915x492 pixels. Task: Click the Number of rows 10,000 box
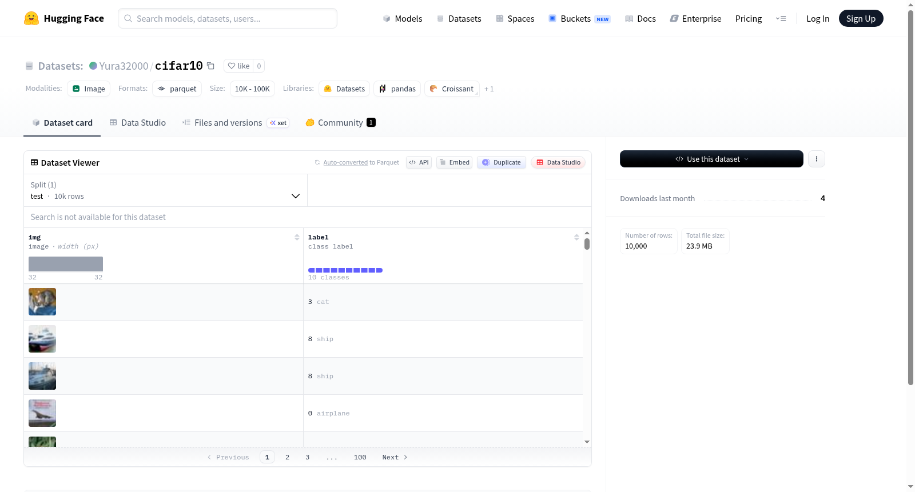tap(649, 241)
